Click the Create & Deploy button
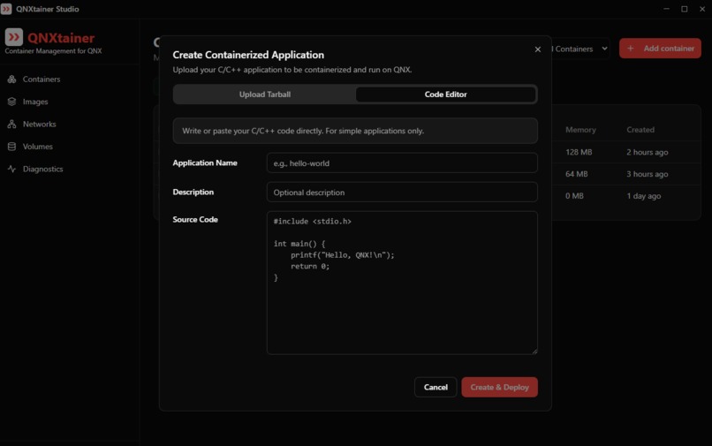 [499, 387]
